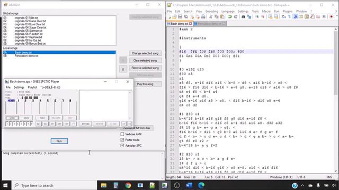Click the Save All icon in Notepad++ toolbar
This screenshot has width=339, height=190.
(186, 17)
